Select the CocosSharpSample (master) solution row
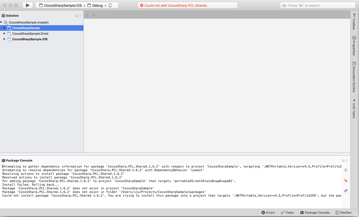The height and width of the screenshot is (217, 359). tap(42, 22)
